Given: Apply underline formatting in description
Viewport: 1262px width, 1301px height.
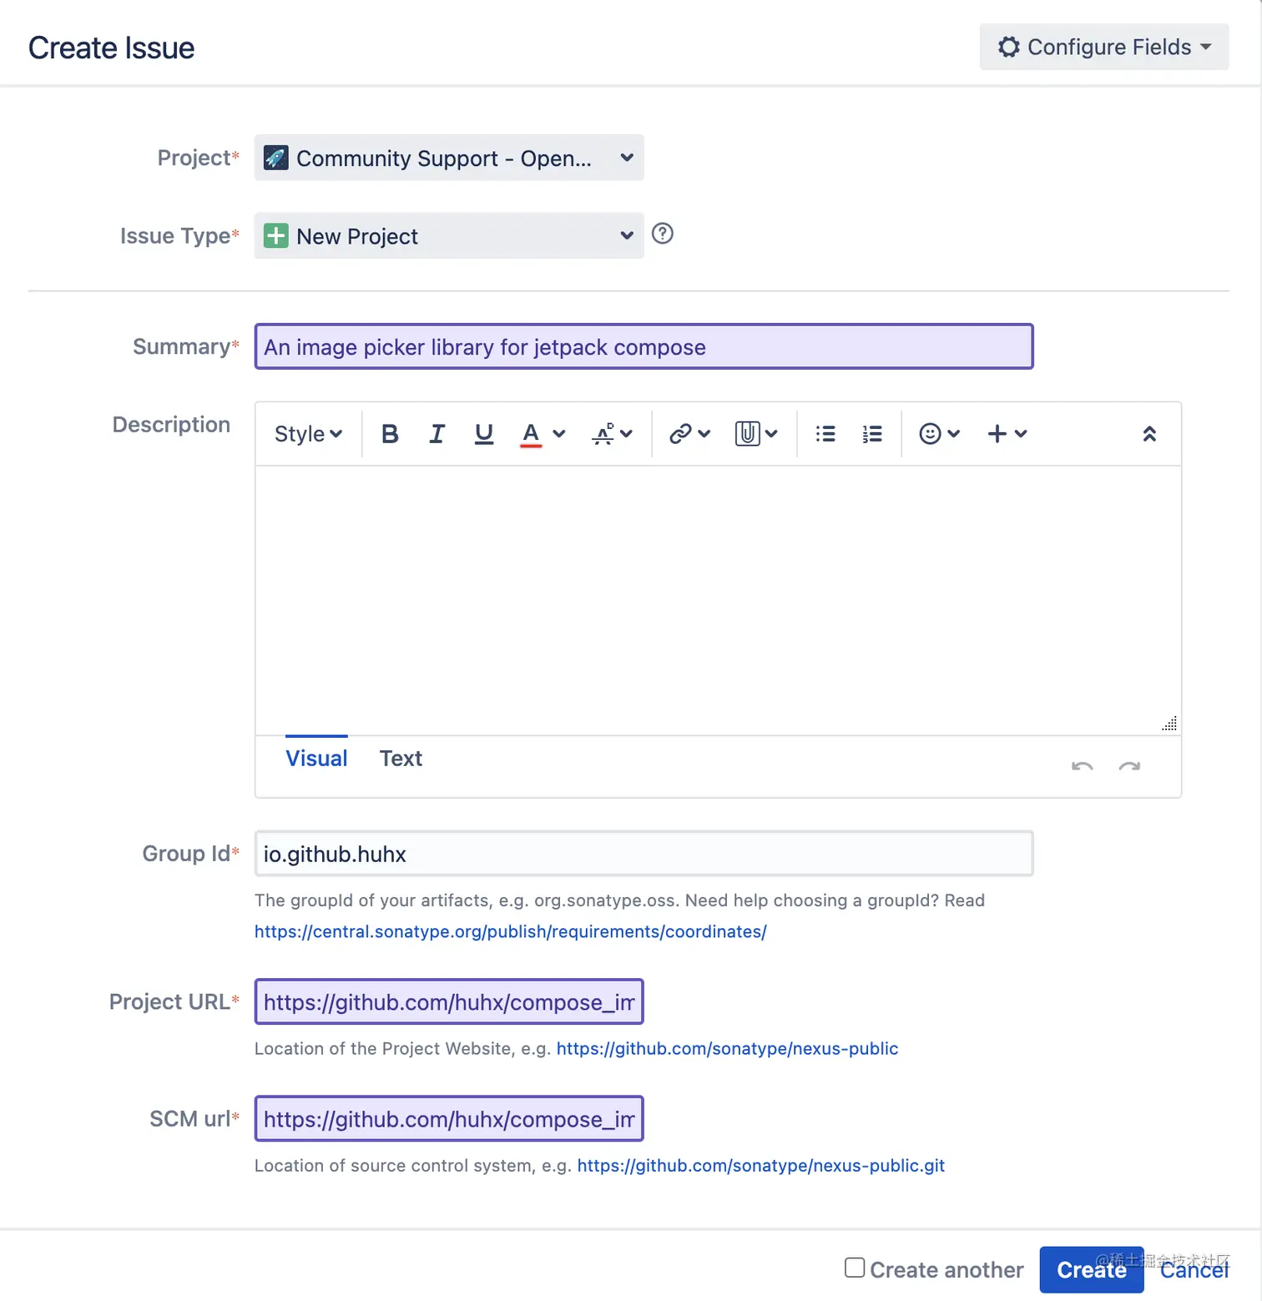Looking at the screenshot, I should click(x=483, y=434).
